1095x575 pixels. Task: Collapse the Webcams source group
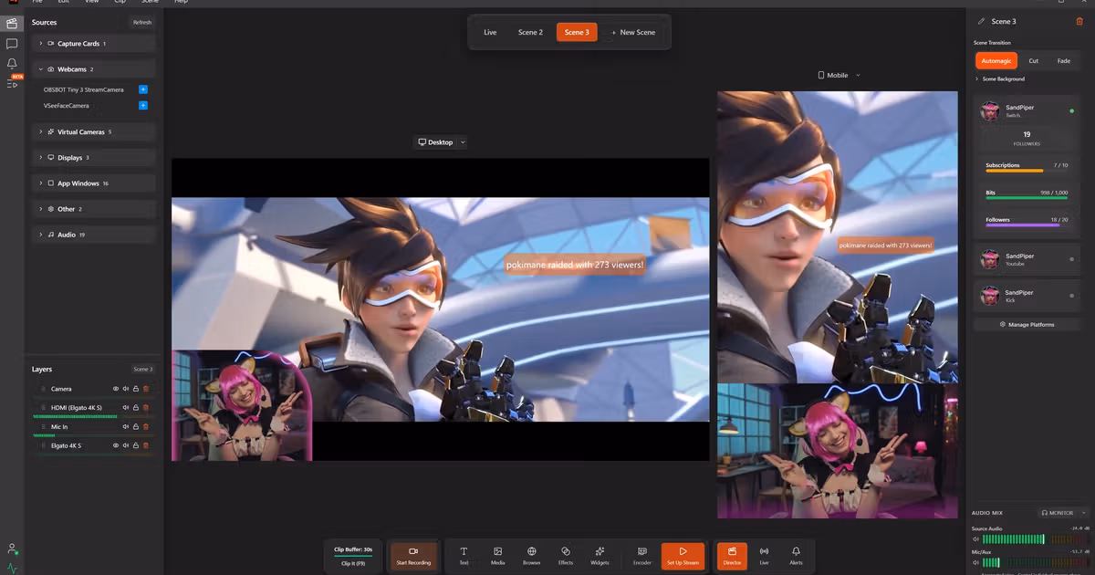(x=93, y=69)
